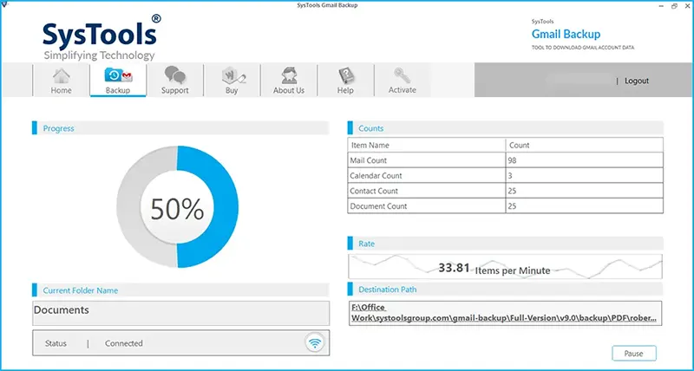Pause the backup process
The width and height of the screenshot is (694, 371).
pyautogui.click(x=634, y=354)
